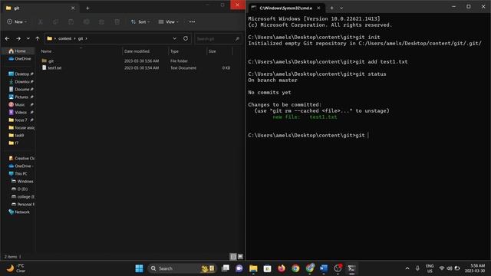This screenshot has width=491, height=276.
Task: Focus the Search git field
Action: coord(218,39)
